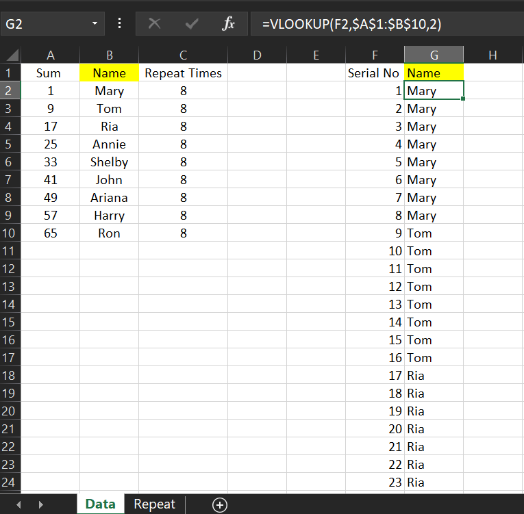Click the Repeat Times header cell
The image size is (524, 514).
(x=183, y=73)
